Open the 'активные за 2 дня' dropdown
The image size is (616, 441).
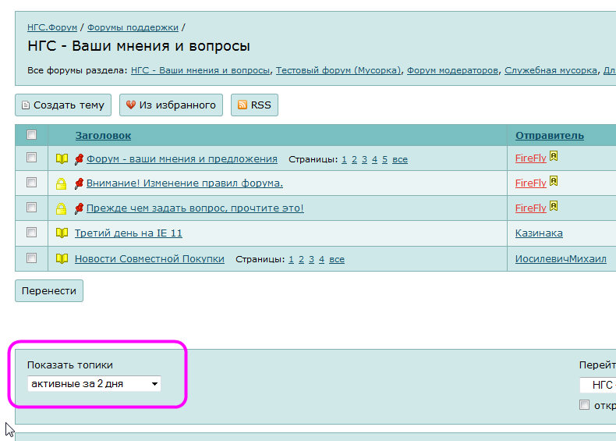point(94,383)
